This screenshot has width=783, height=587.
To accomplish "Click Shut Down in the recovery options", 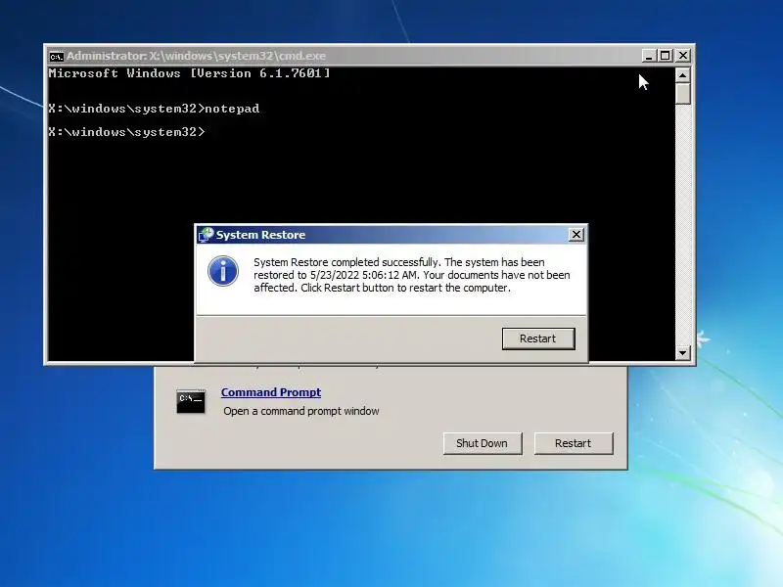I will (x=483, y=443).
